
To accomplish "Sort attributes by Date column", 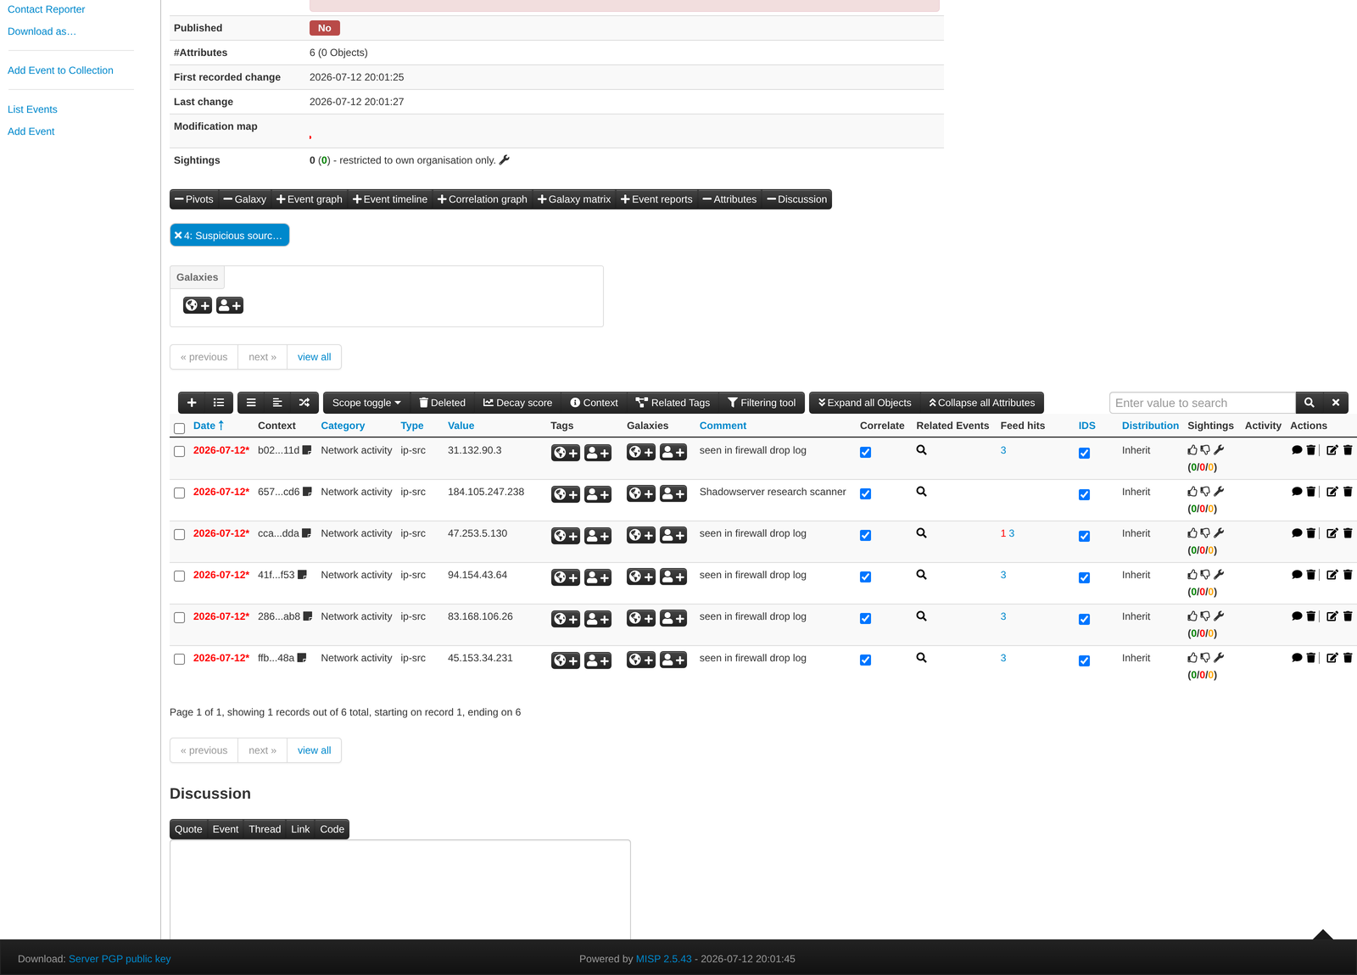I will [209, 426].
